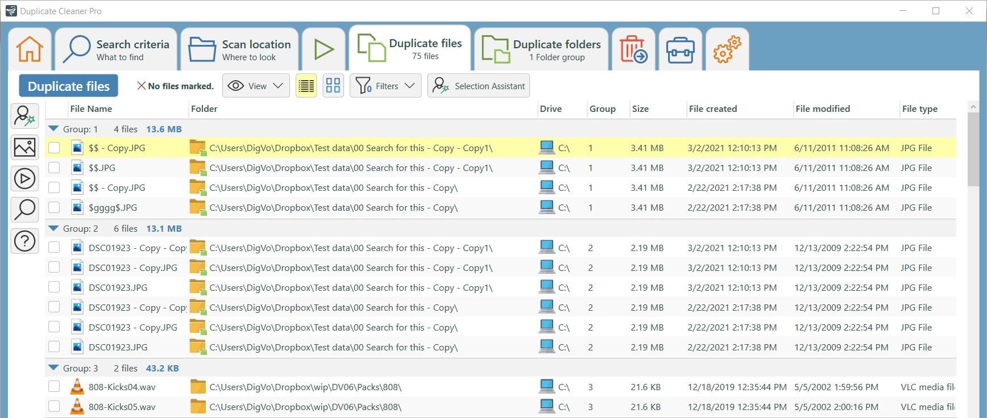Open the image preview sidebar icon
Screen dimensions: 987x418
25,148
